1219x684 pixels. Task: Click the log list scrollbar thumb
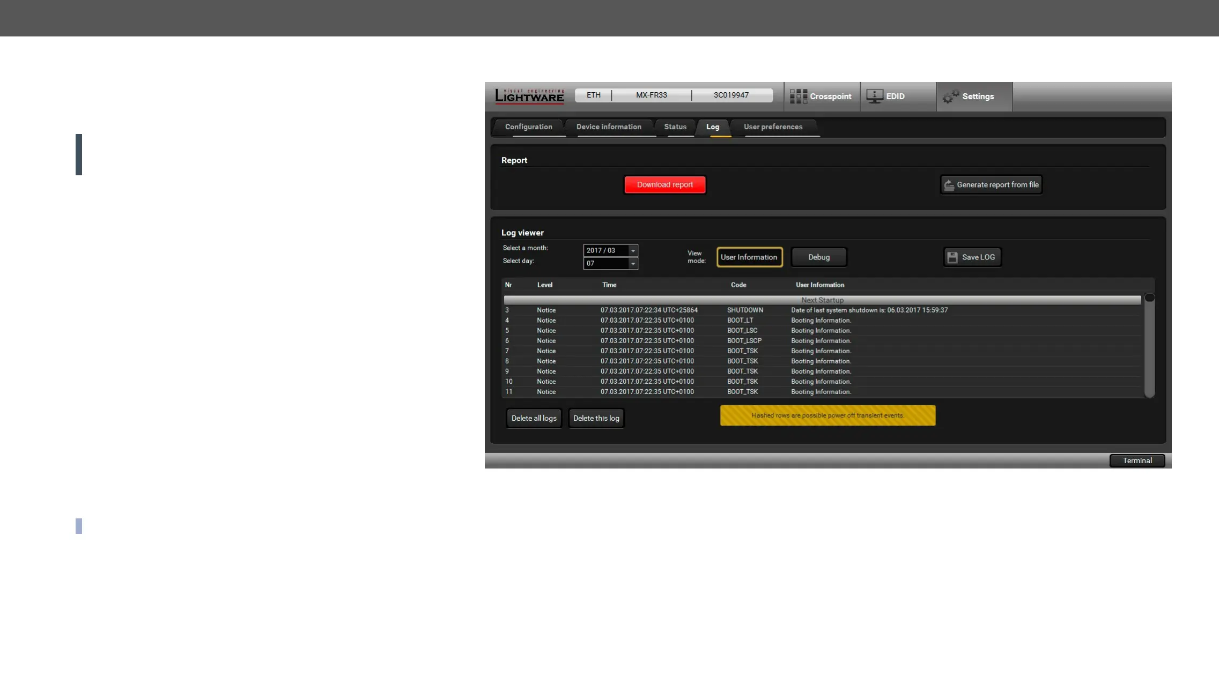1149,298
